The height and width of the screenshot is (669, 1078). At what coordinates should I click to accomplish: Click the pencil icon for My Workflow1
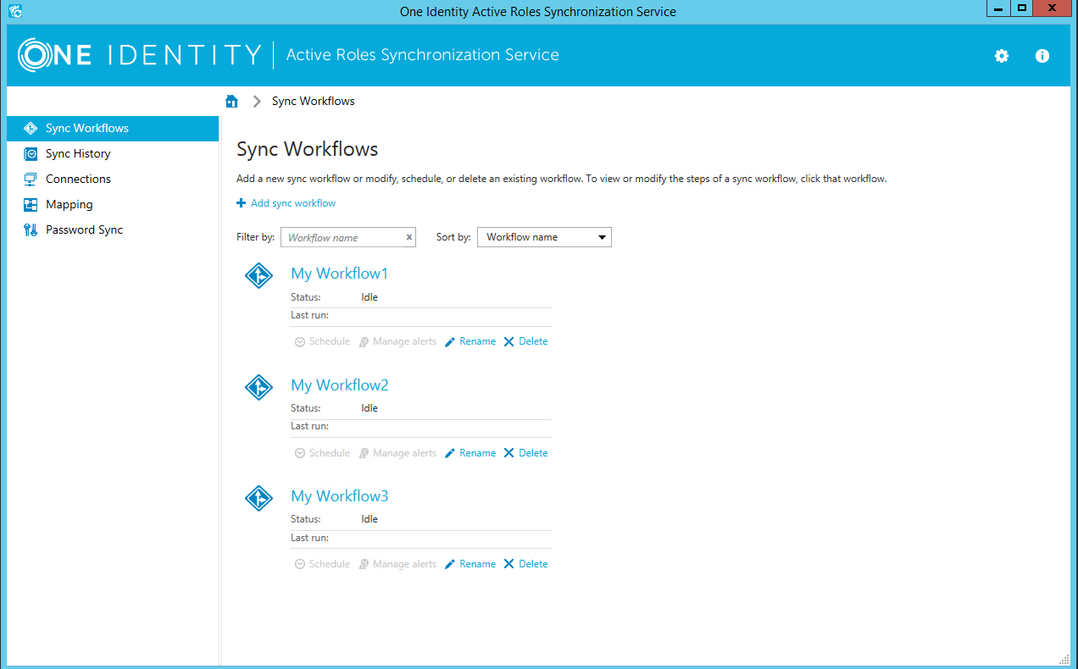pyautogui.click(x=450, y=342)
